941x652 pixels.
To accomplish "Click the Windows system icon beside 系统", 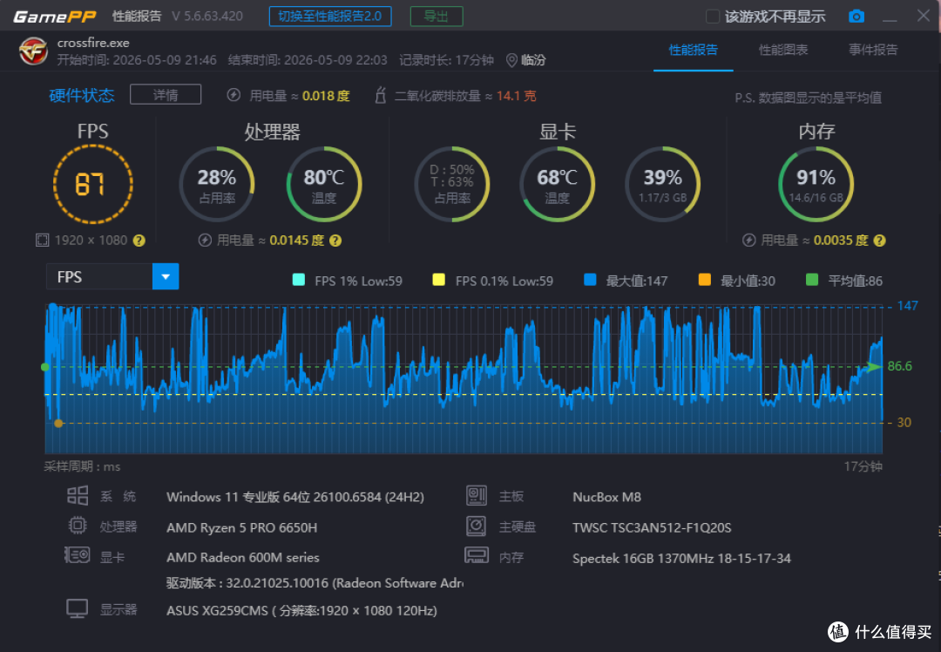I will (78, 496).
